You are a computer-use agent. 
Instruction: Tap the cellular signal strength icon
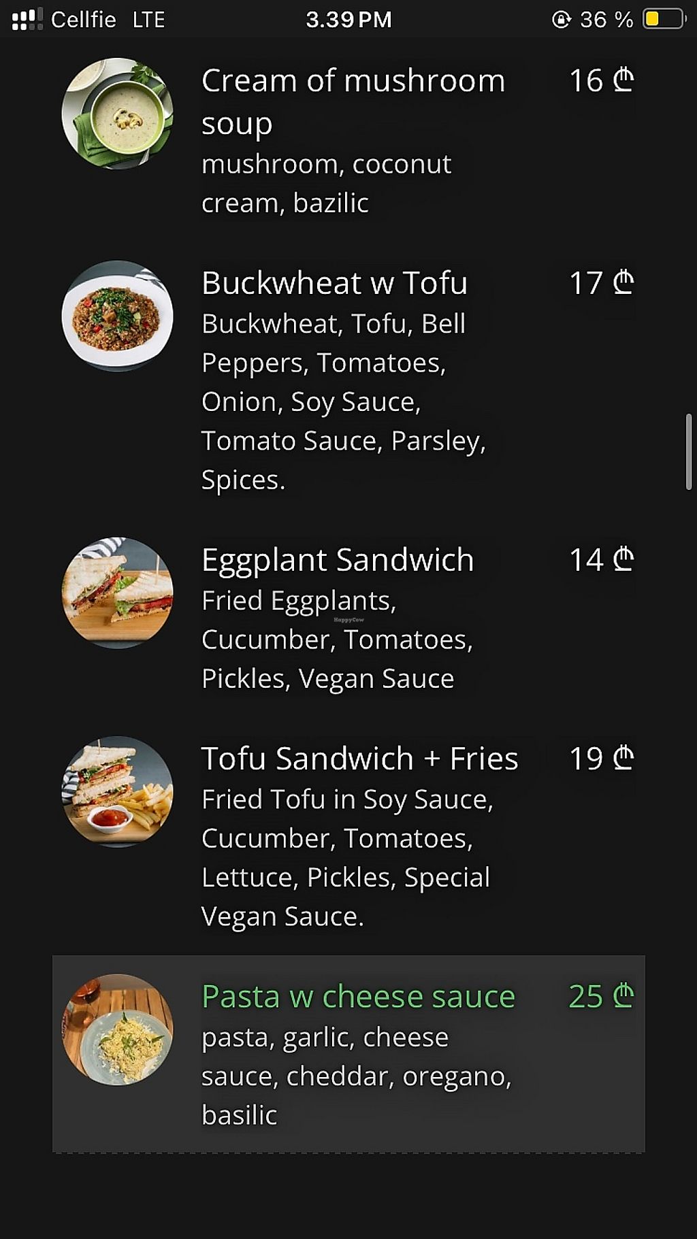tap(27, 19)
